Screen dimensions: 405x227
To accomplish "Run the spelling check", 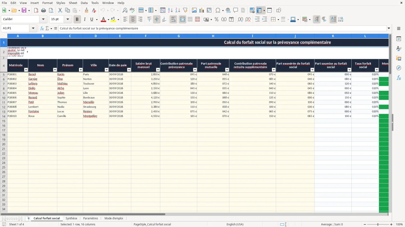I will [132, 10].
